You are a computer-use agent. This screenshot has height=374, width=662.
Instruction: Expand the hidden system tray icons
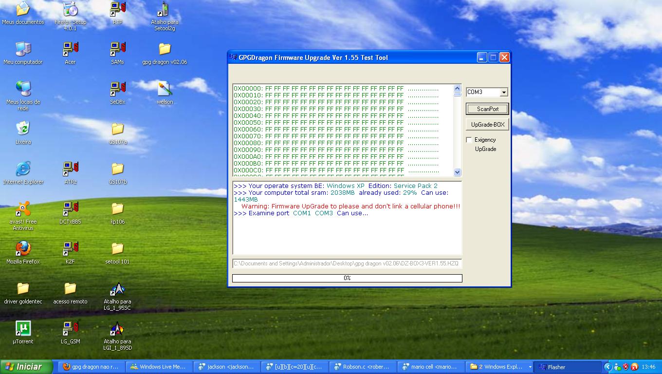pyautogui.click(x=607, y=367)
